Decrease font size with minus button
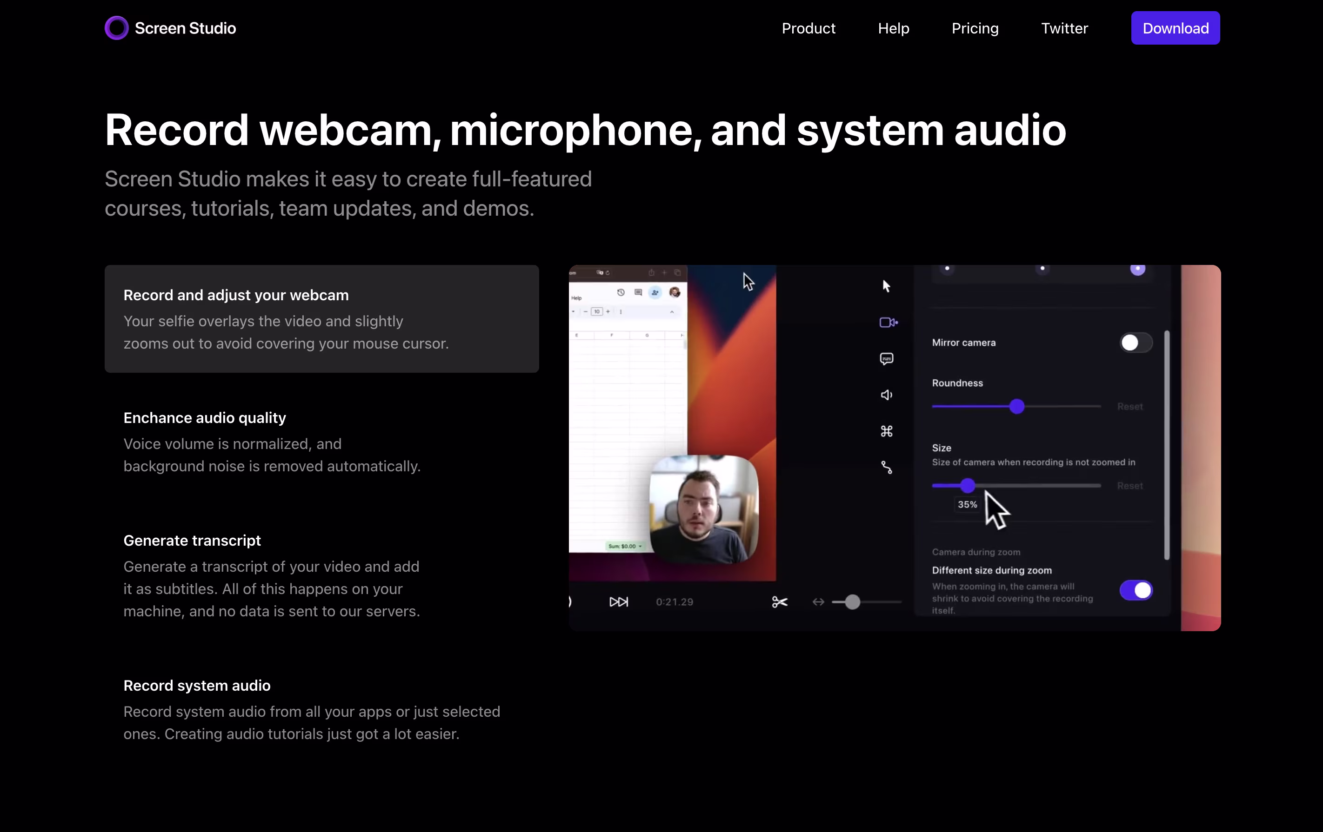 (585, 311)
